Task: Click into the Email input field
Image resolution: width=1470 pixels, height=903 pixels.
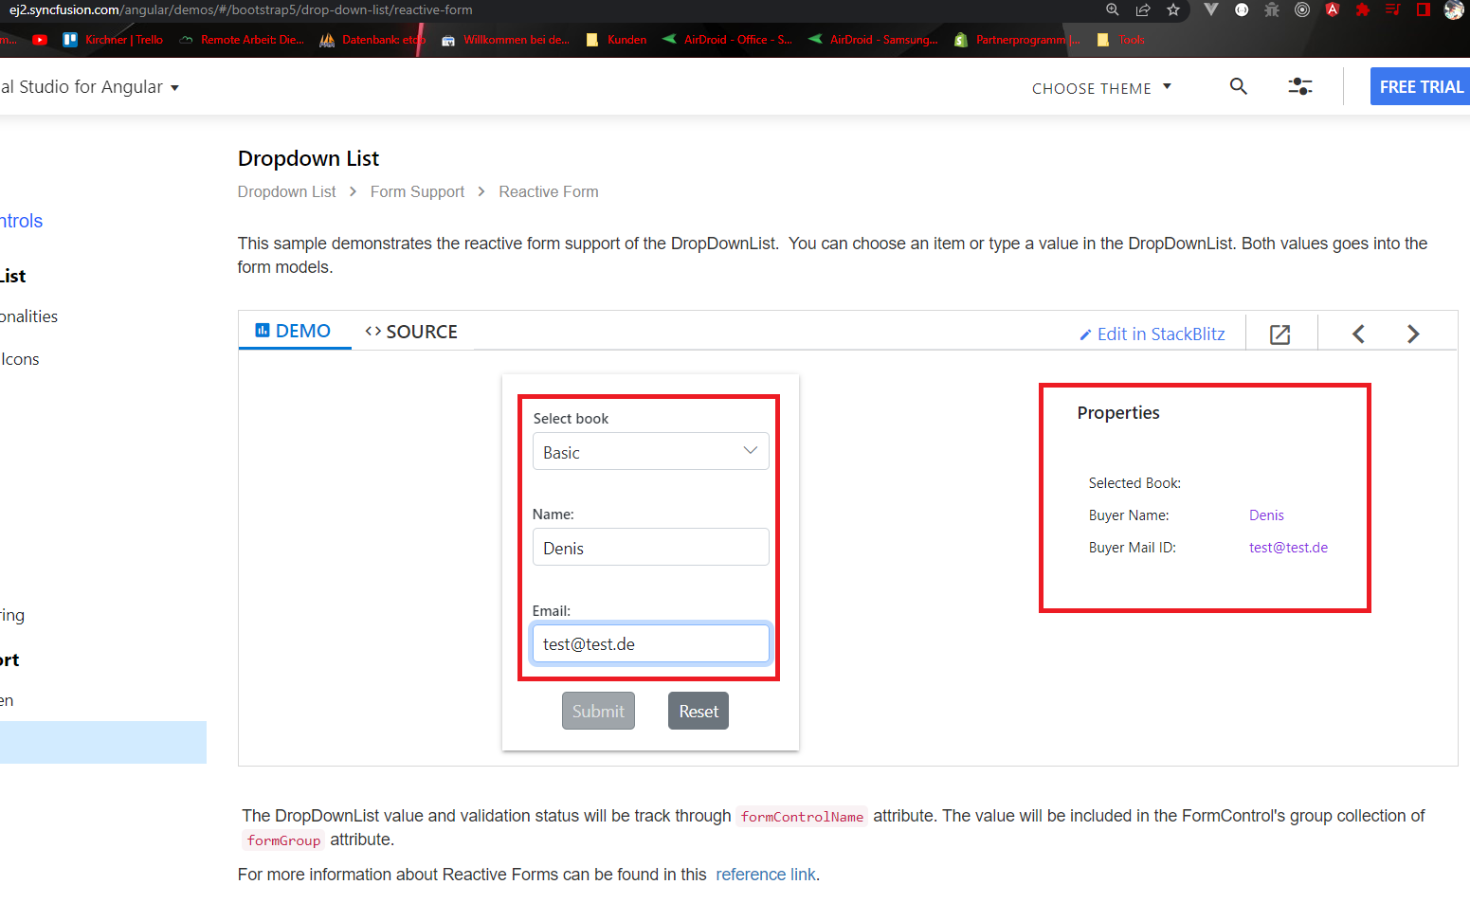Action: pyautogui.click(x=650, y=644)
